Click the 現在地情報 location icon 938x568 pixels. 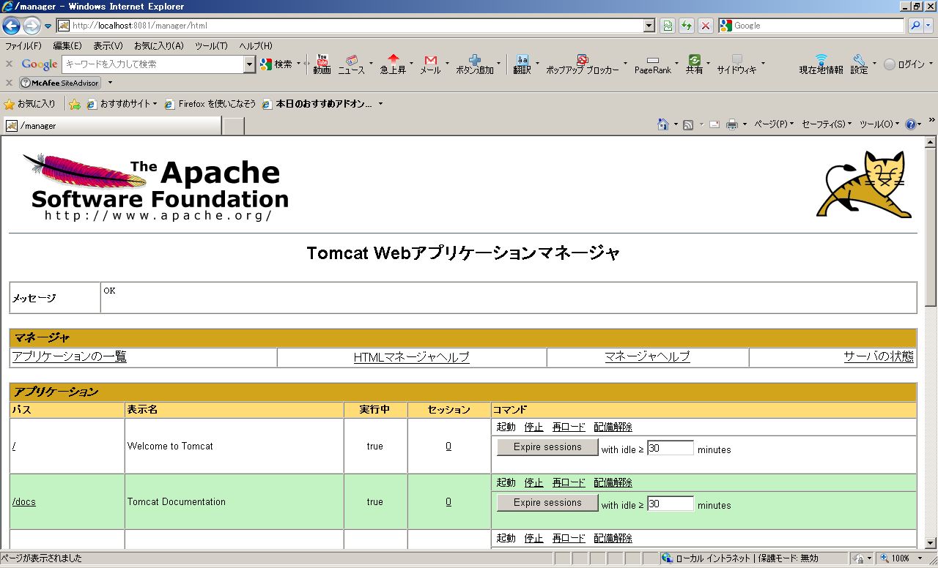tap(821, 64)
